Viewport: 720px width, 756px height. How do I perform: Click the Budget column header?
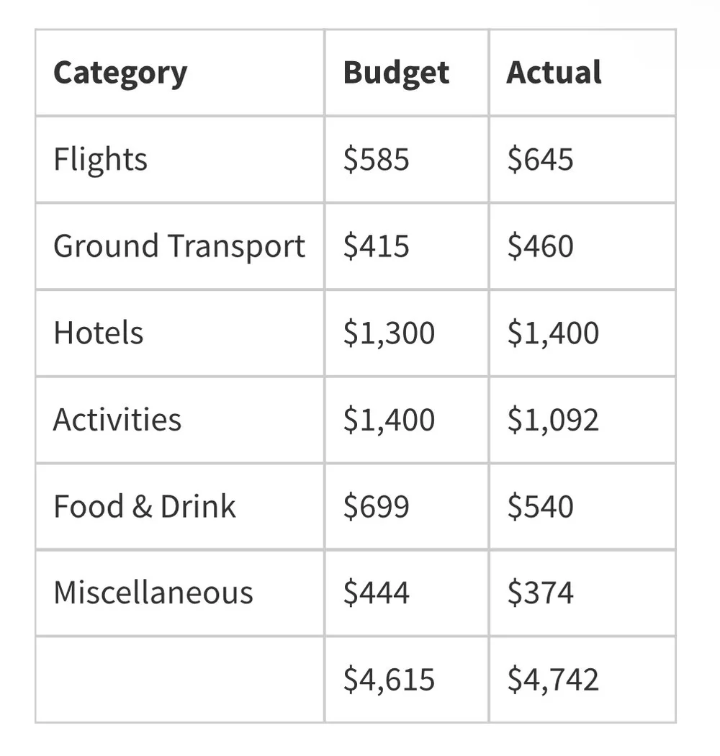(407, 73)
